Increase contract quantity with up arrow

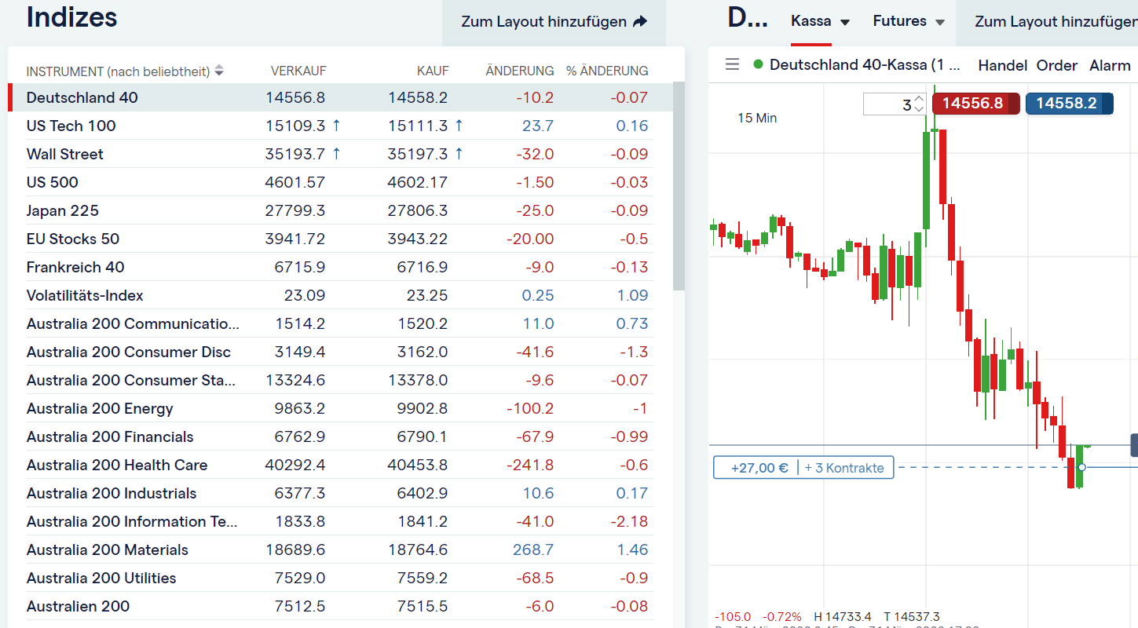(x=920, y=99)
